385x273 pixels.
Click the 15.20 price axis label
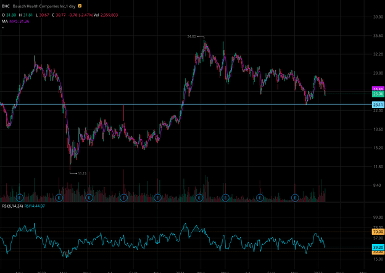tap(378, 148)
